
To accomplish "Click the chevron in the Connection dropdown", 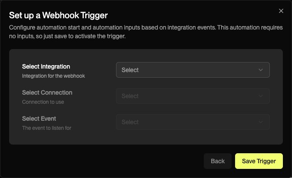I will coord(261,96).
